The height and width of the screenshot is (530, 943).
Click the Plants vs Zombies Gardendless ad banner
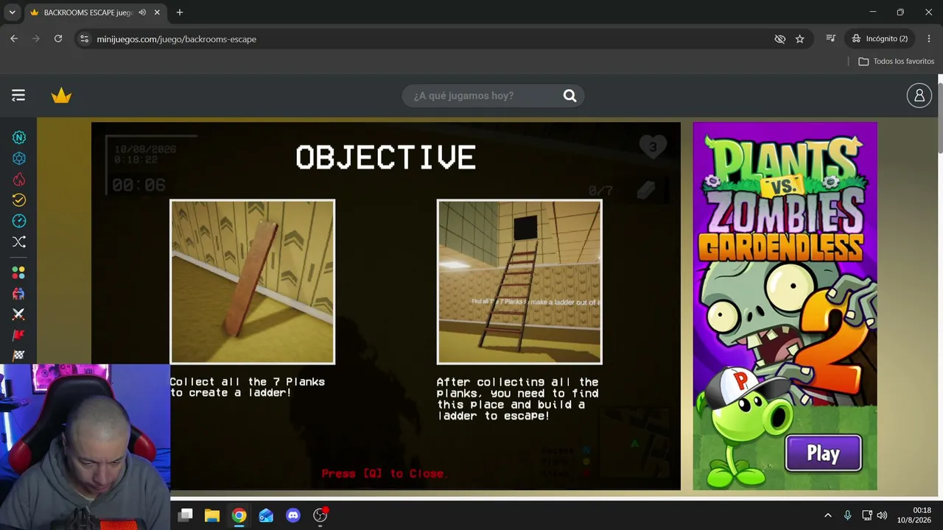click(785, 306)
